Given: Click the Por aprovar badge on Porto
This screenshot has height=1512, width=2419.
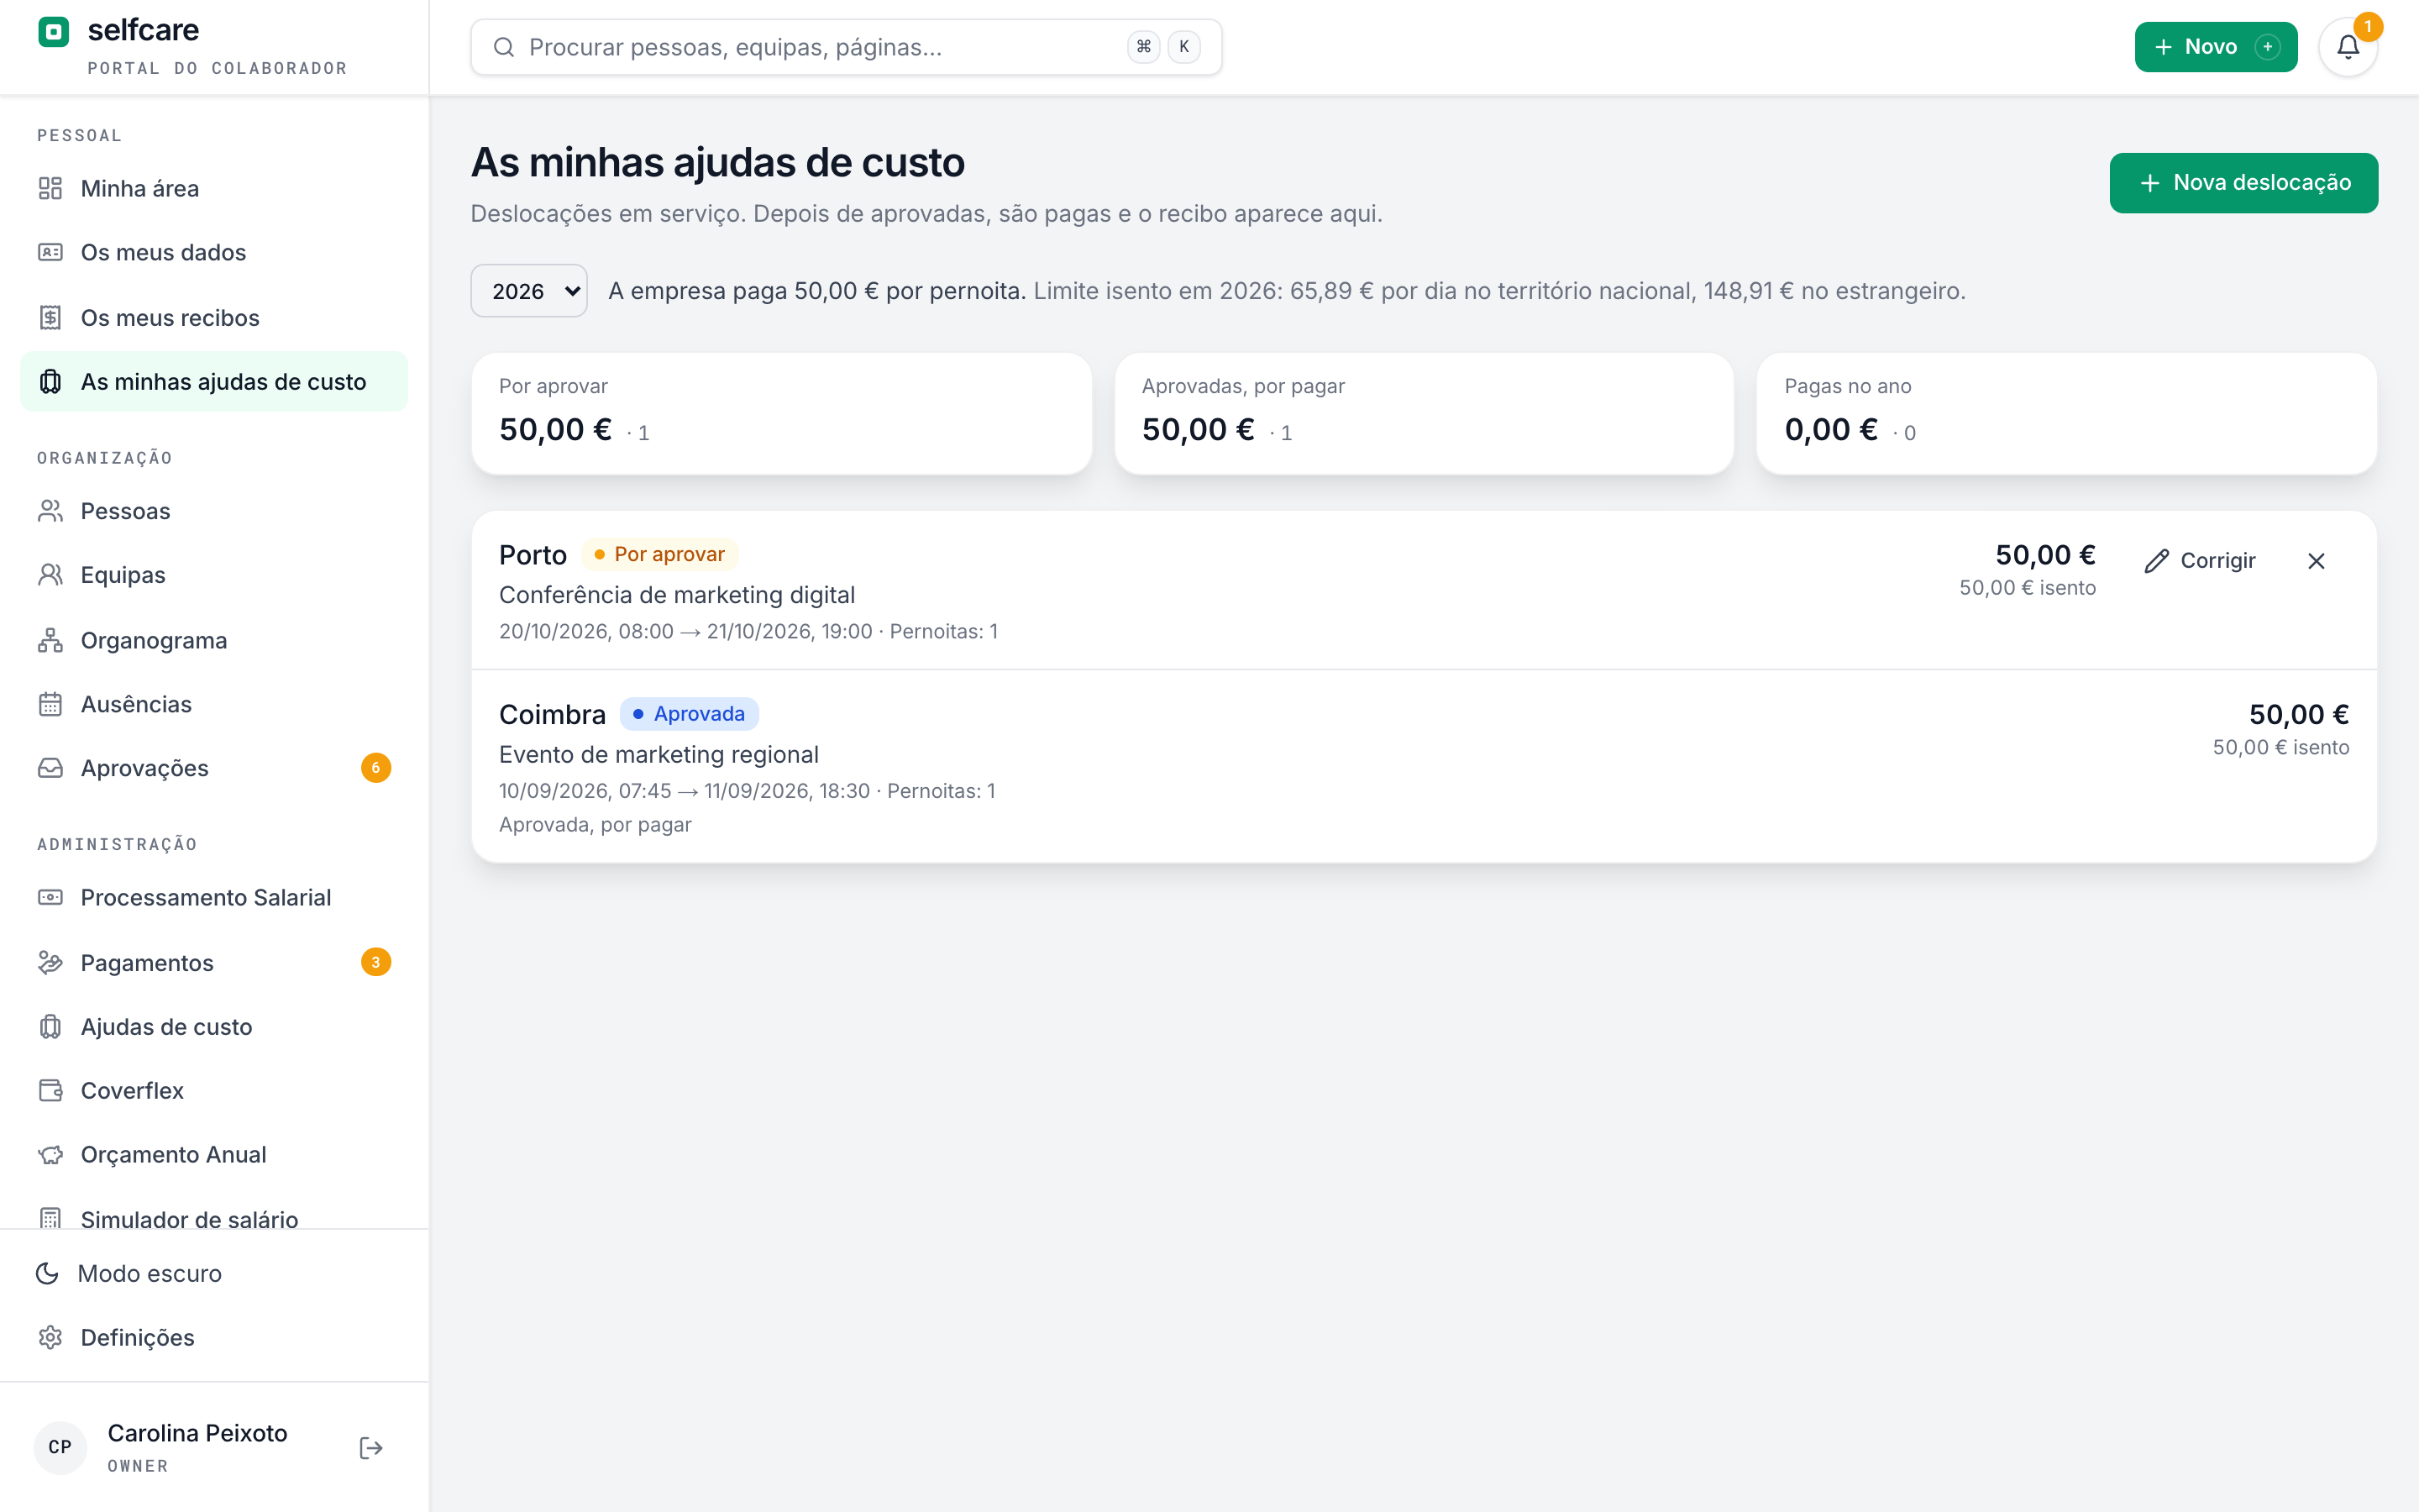Looking at the screenshot, I should click(x=659, y=554).
